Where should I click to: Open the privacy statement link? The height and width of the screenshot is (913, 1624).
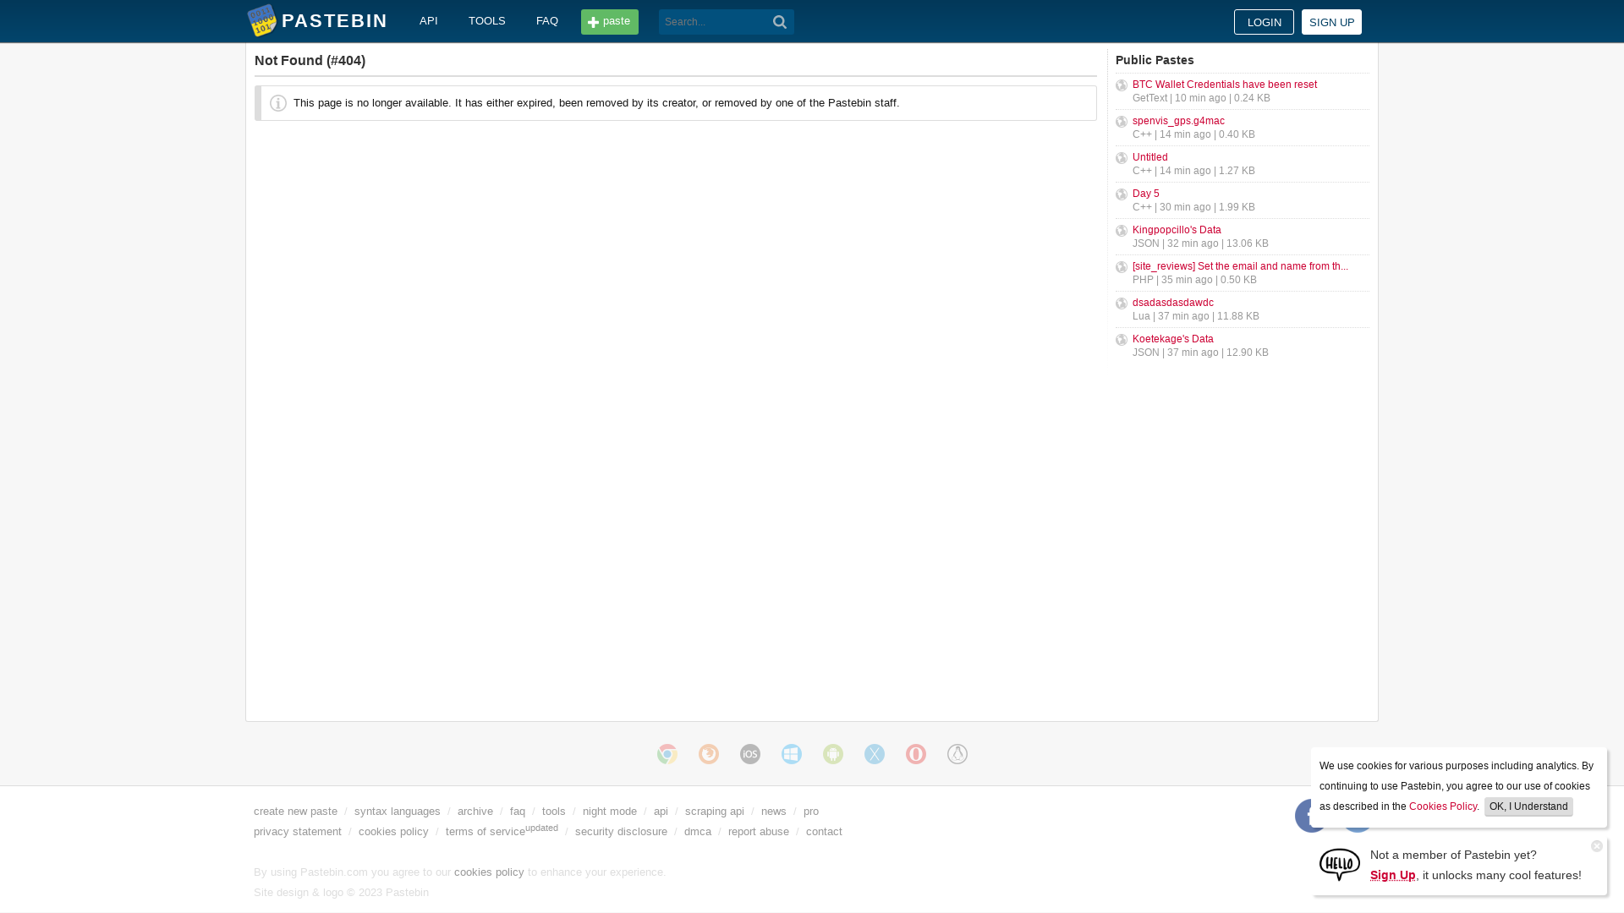click(x=298, y=832)
